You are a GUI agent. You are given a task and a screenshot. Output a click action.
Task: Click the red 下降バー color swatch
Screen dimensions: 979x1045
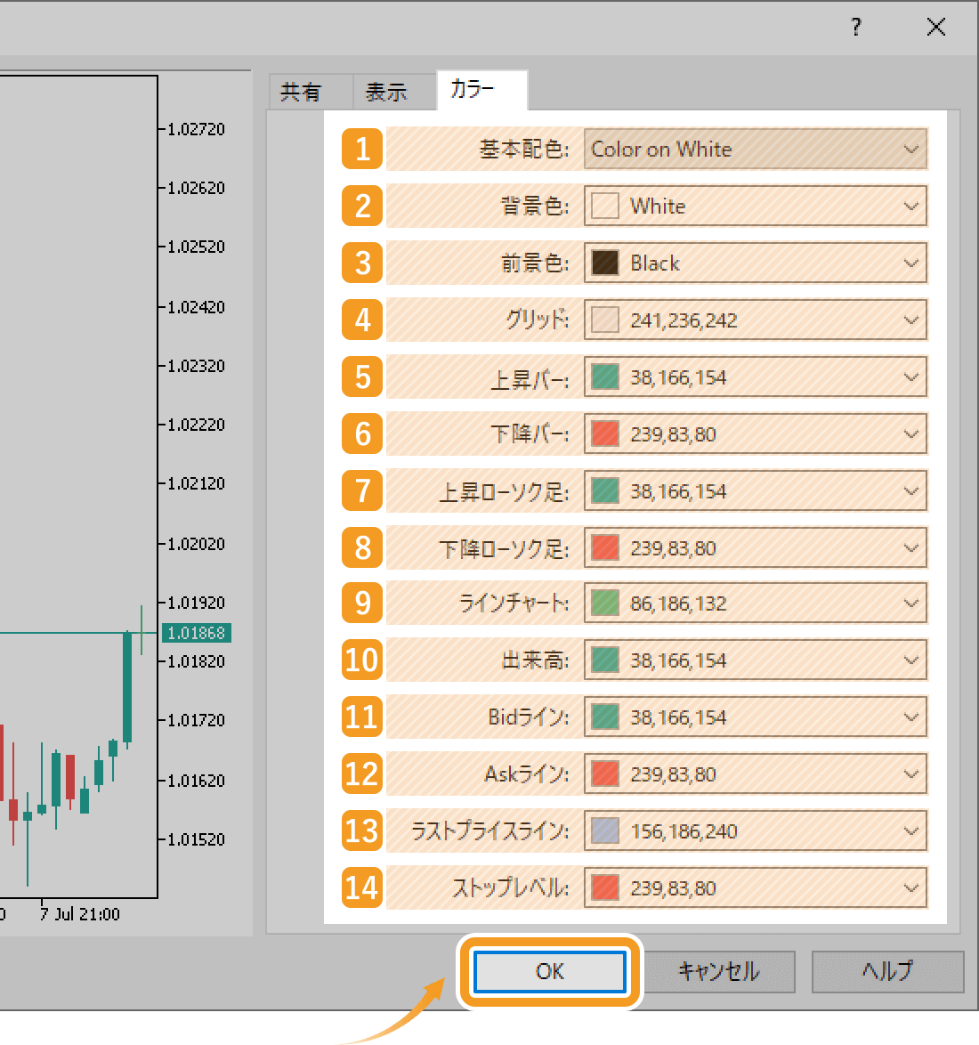coord(605,433)
